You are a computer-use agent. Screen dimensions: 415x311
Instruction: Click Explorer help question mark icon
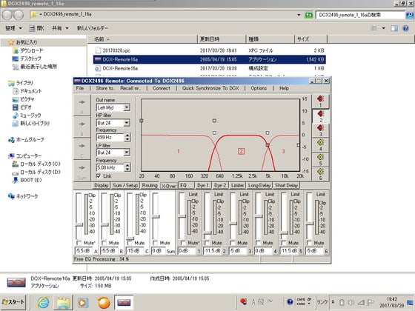405,28
